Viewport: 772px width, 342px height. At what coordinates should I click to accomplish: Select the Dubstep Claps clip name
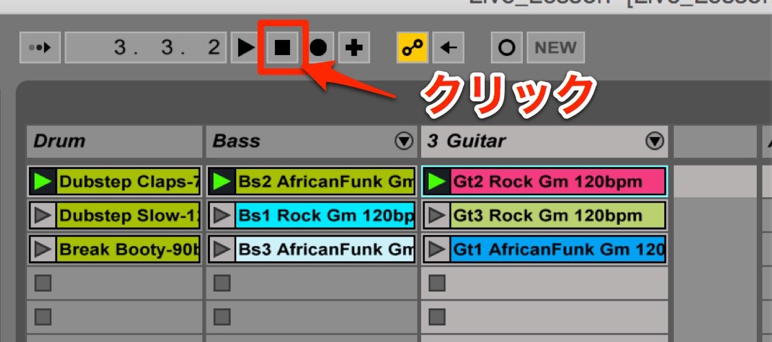[129, 182]
